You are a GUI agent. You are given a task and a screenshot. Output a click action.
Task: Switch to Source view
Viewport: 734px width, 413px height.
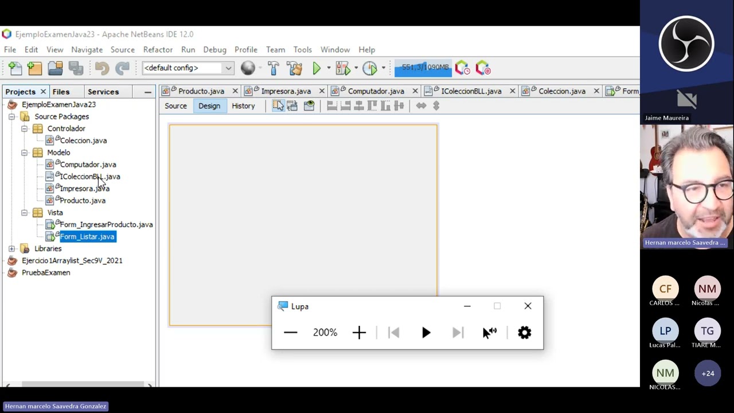pyautogui.click(x=175, y=106)
